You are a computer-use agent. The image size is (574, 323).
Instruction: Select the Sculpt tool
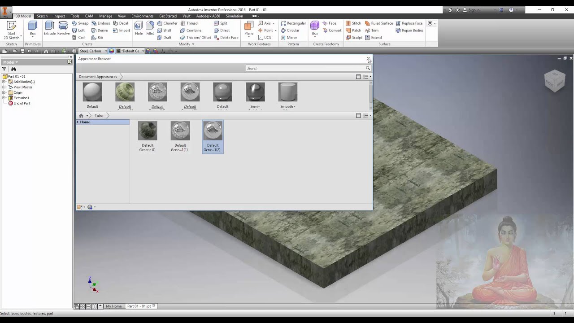[354, 38]
